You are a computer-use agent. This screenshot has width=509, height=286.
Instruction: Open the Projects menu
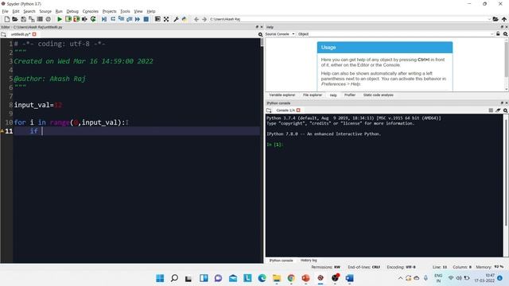109,11
